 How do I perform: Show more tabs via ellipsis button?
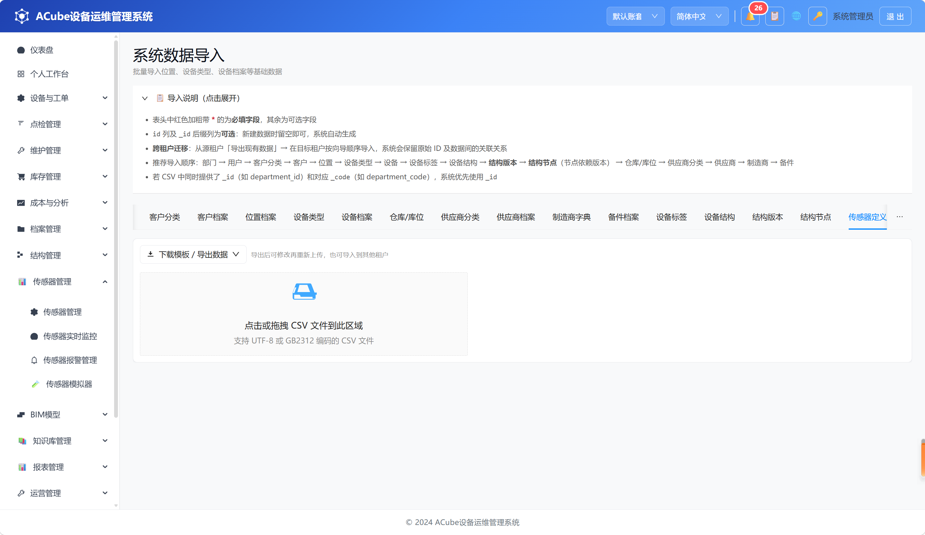[x=899, y=217]
